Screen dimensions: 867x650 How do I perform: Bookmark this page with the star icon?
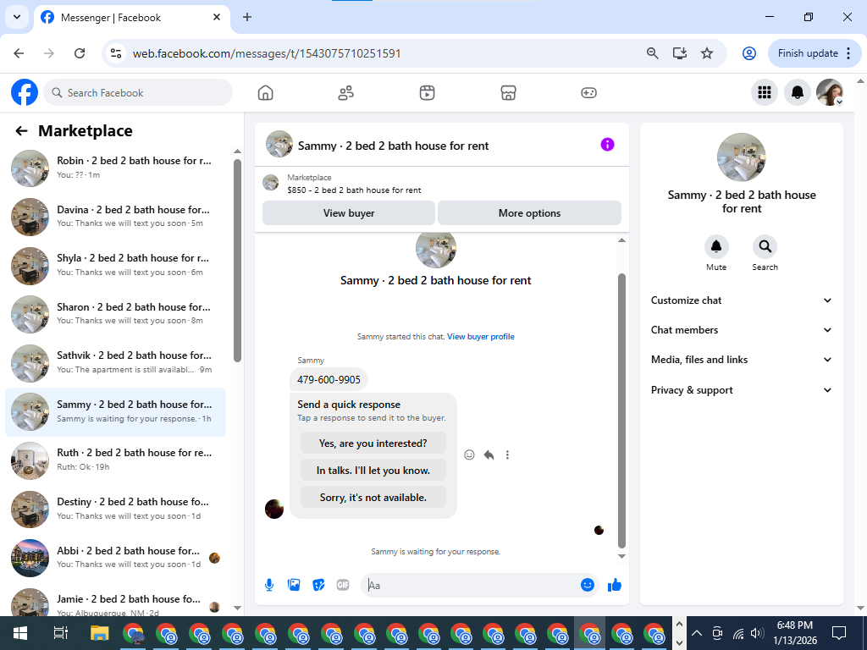(x=707, y=53)
